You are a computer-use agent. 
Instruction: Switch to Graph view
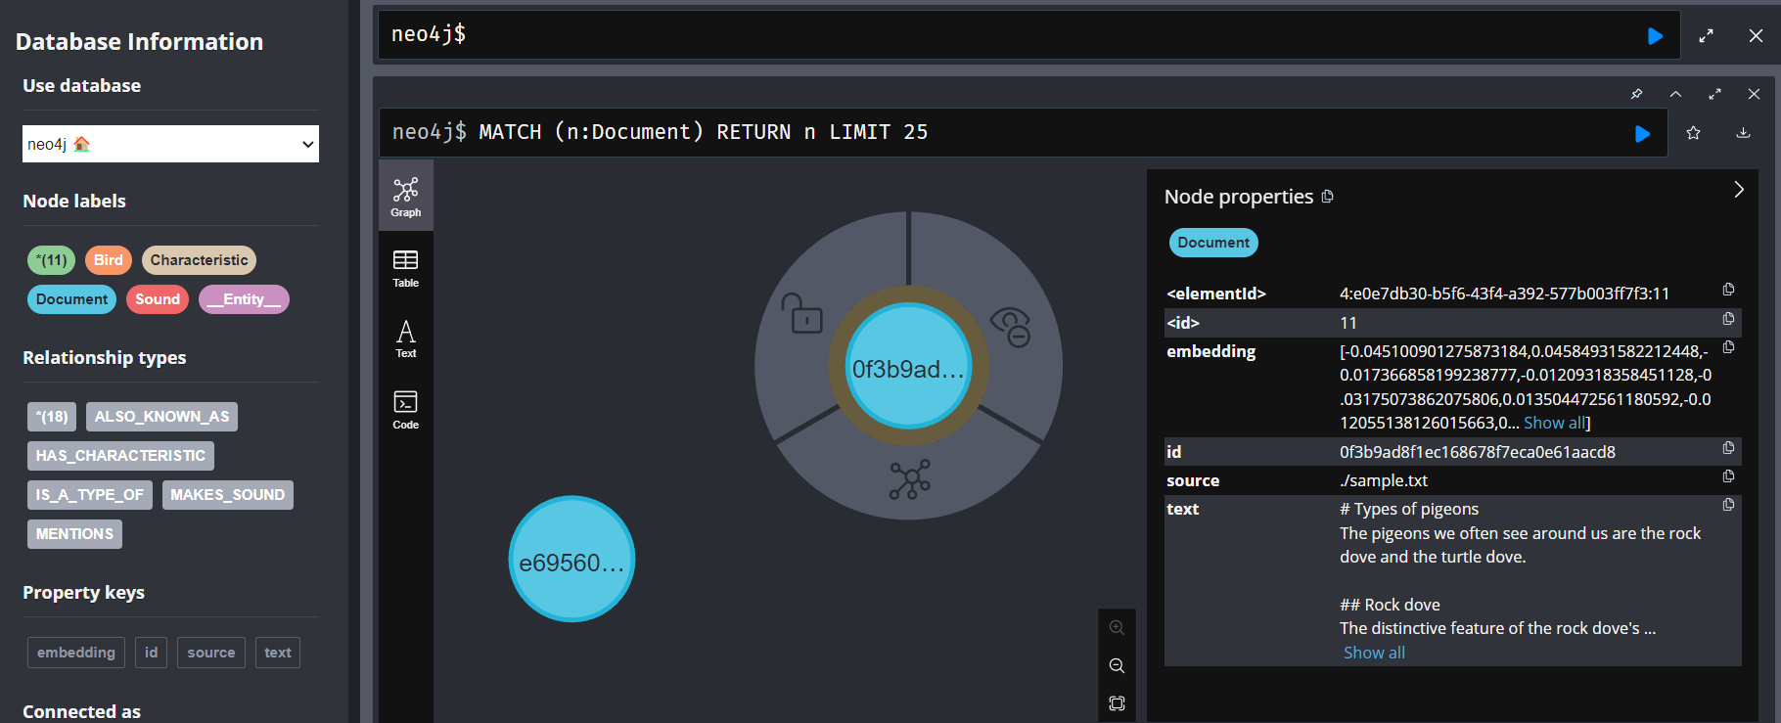[x=406, y=197]
